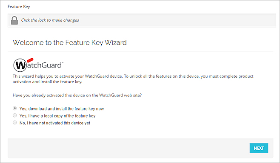Click the WatchGuard logo
This screenshot has height=163, width=280.
(38, 65)
